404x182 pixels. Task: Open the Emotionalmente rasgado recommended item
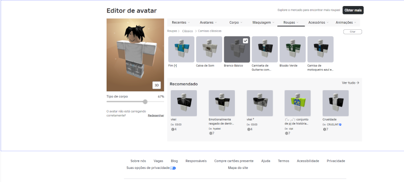click(x=222, y=103)
